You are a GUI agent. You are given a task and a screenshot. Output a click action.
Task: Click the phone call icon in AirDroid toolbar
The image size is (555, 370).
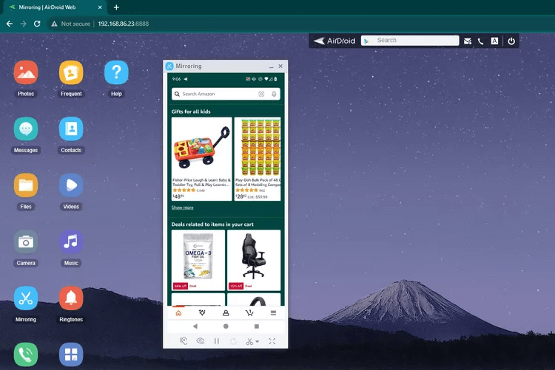point(481,41)
